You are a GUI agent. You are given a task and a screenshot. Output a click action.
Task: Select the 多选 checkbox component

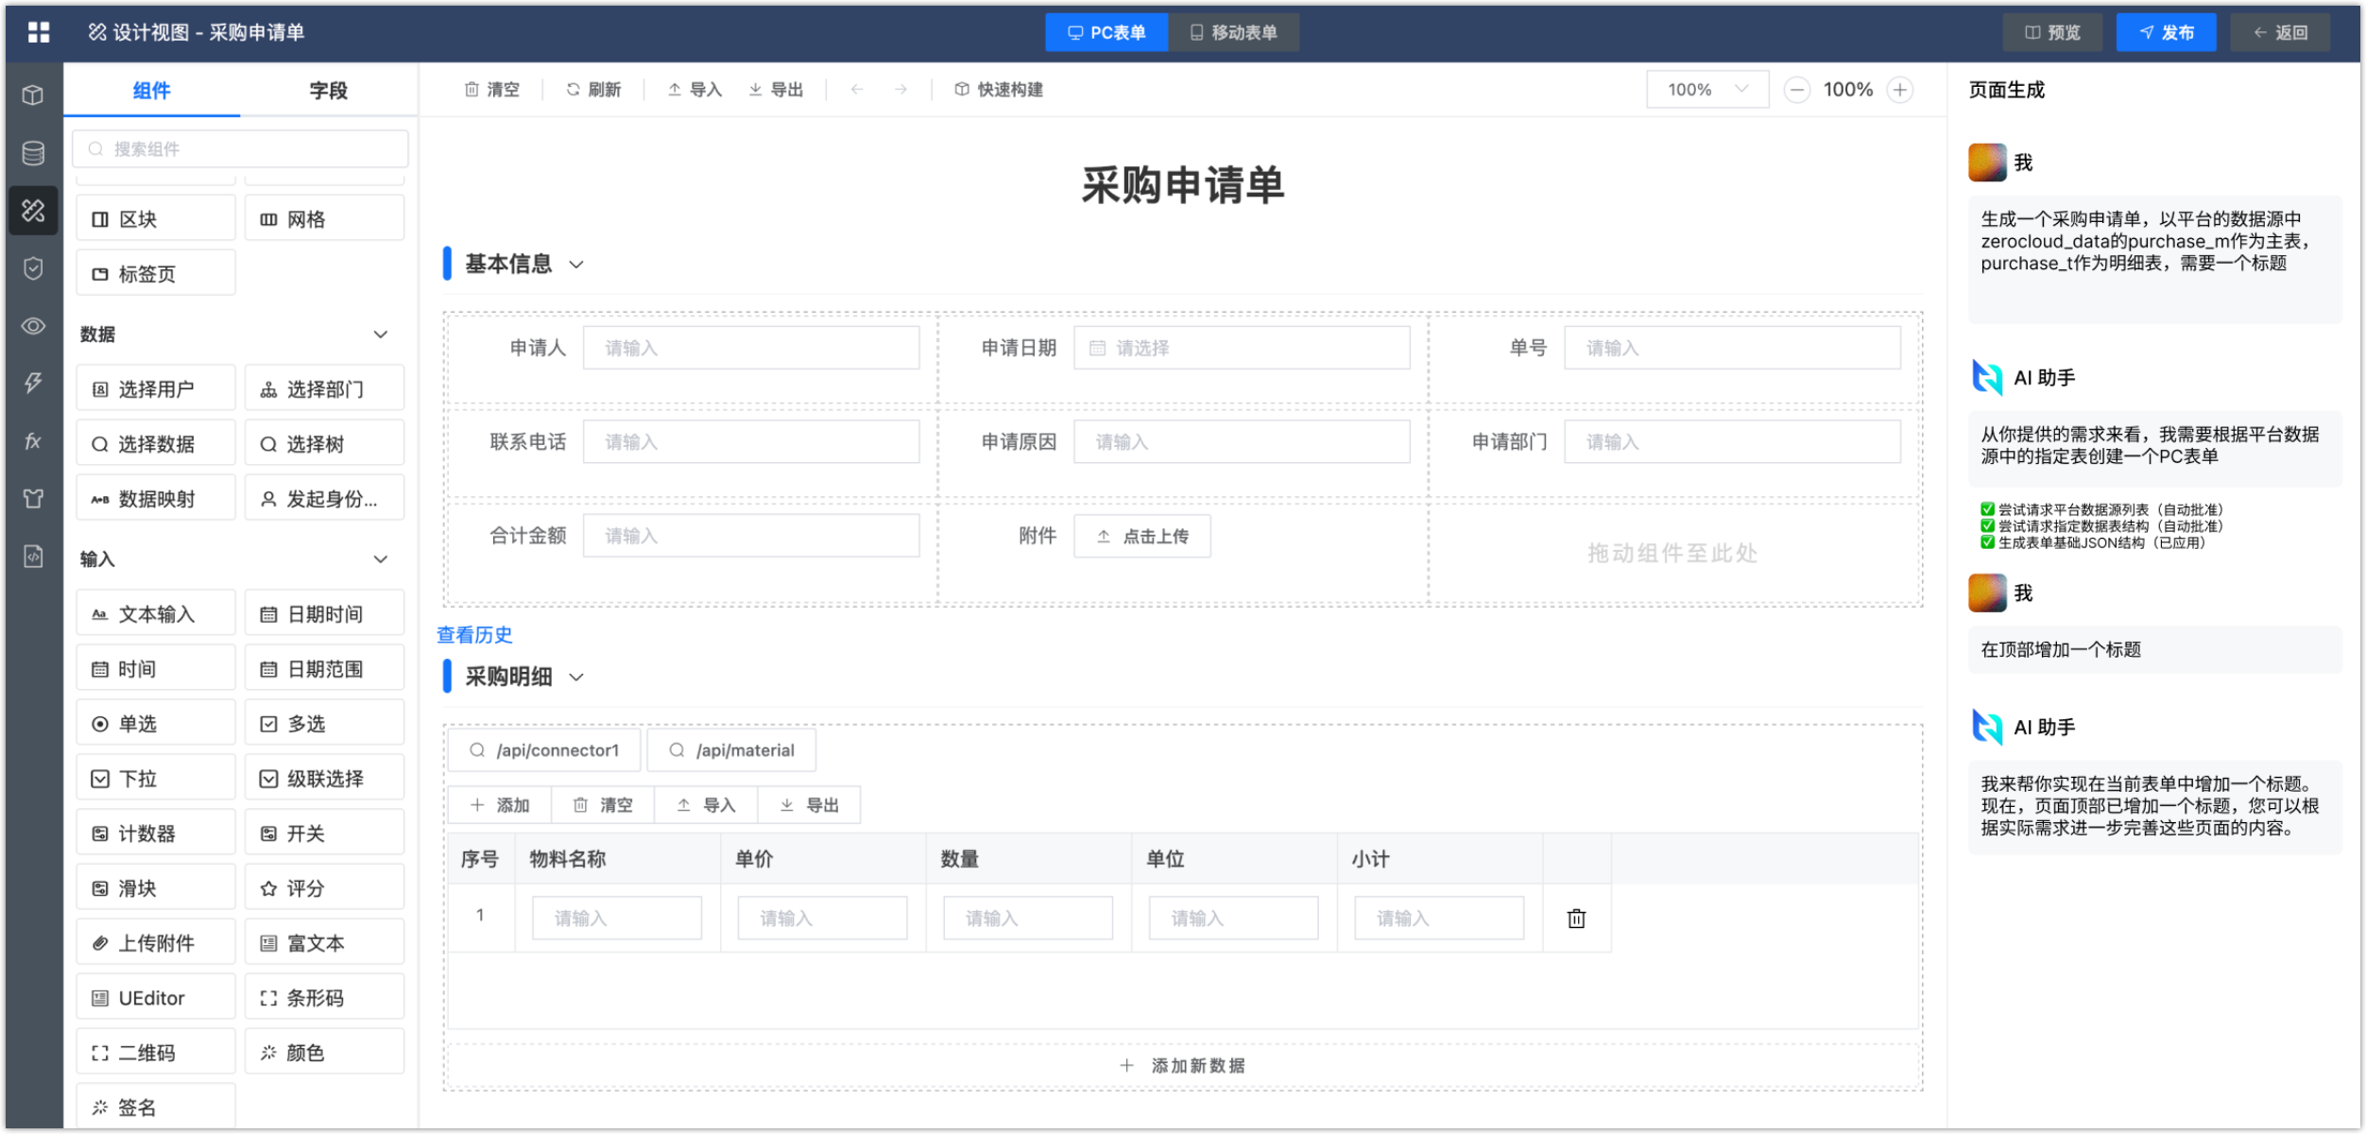pos(324,724)
